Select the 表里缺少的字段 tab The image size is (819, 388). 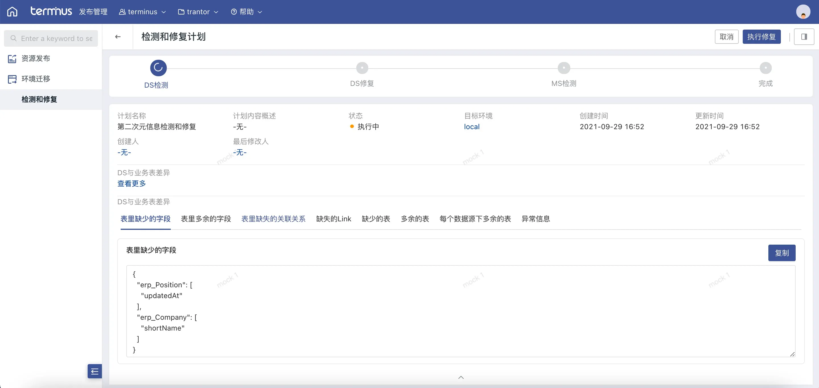(145, 219)
